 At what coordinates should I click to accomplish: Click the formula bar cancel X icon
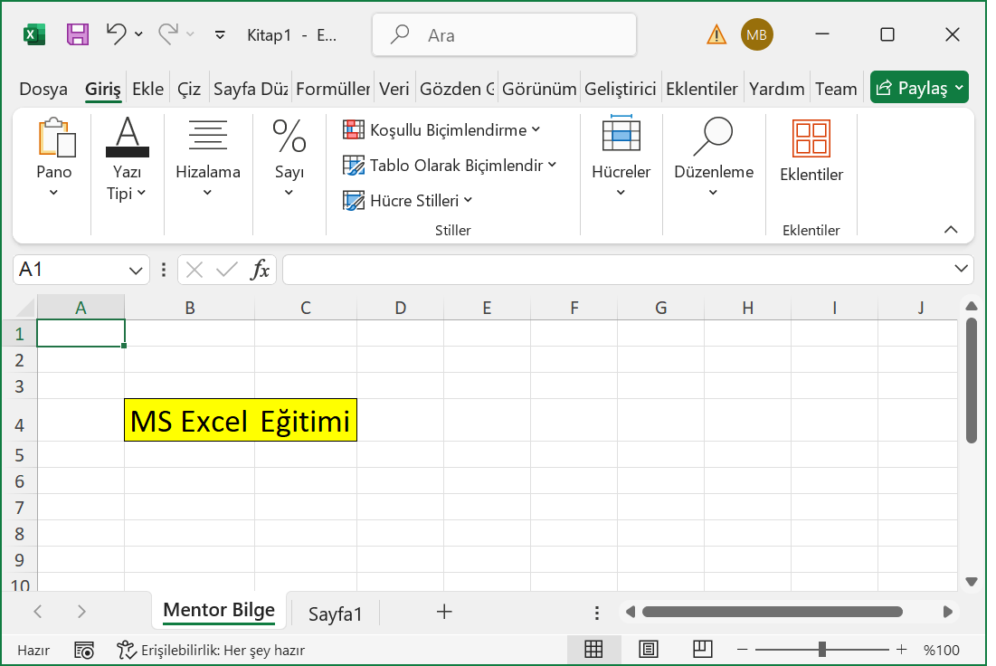point(194,271)
